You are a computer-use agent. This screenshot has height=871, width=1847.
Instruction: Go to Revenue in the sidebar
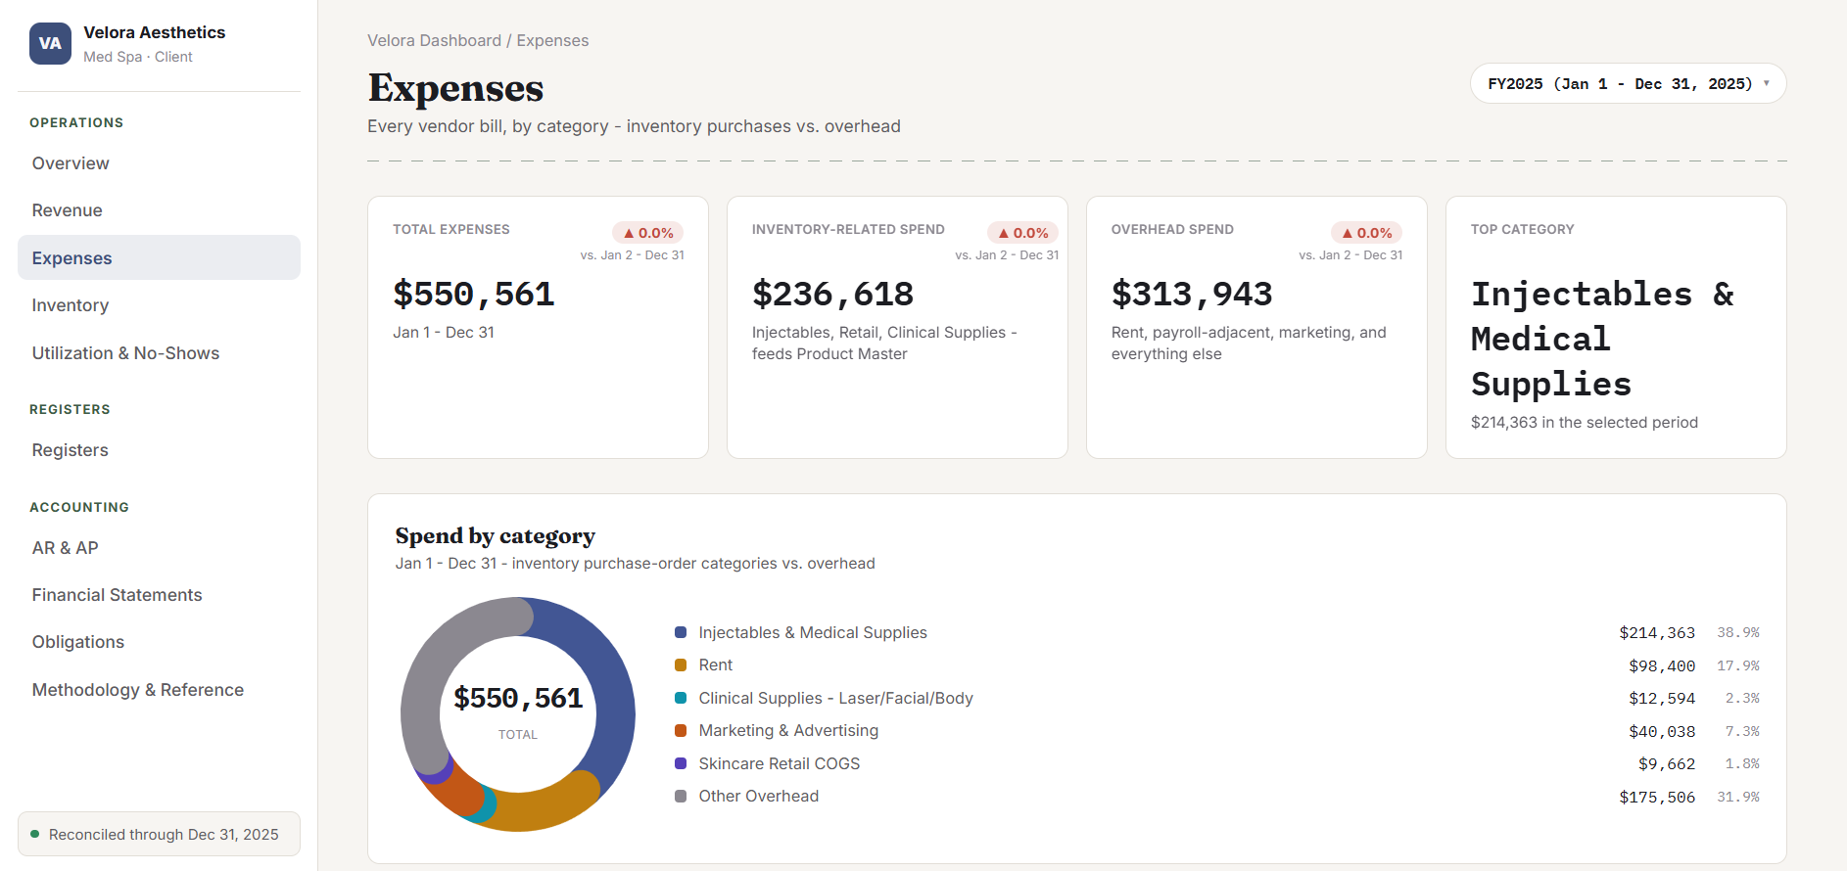[x=159, y=210]
